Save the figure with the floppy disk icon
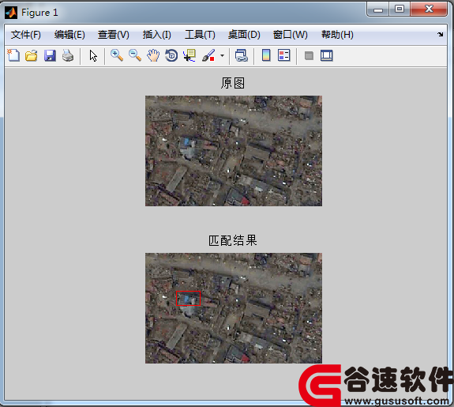 [x=50, y=55]
